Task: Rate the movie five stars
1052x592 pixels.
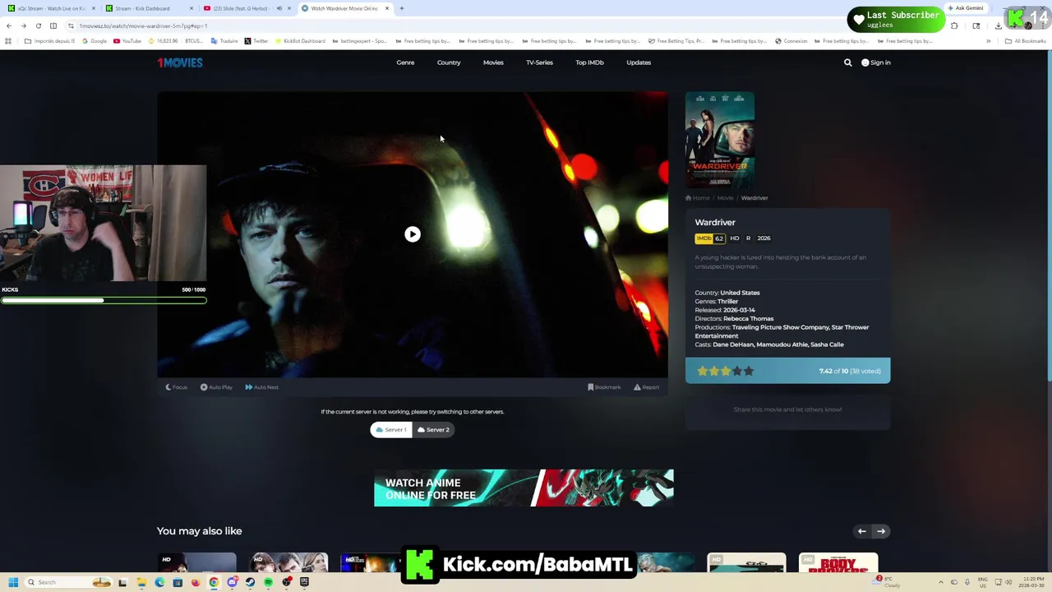Action: tap(749, 371)
